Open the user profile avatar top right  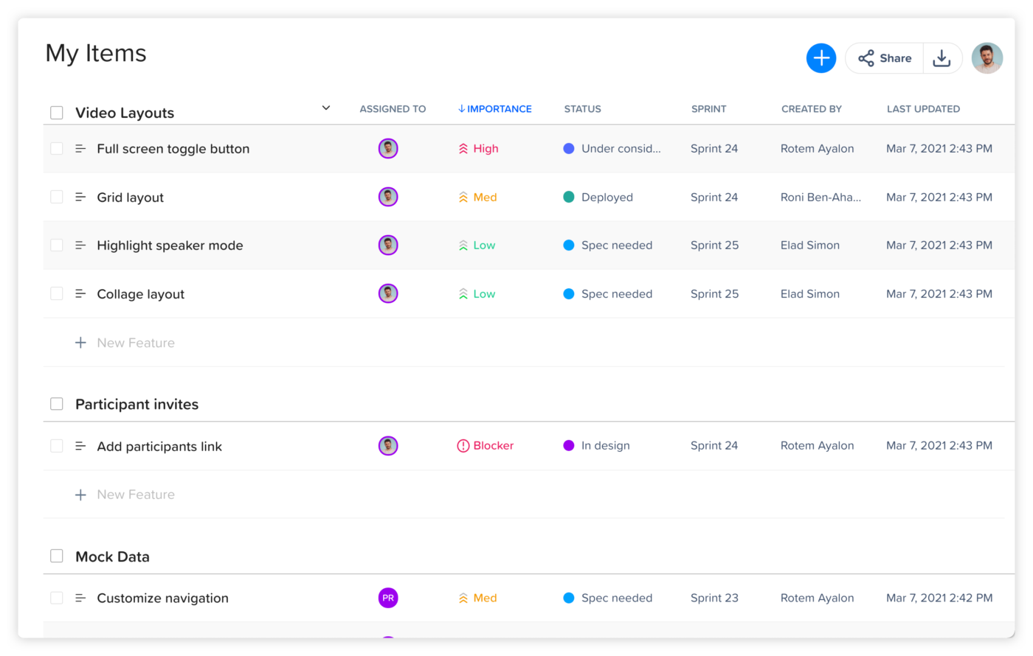coord(987,58)
